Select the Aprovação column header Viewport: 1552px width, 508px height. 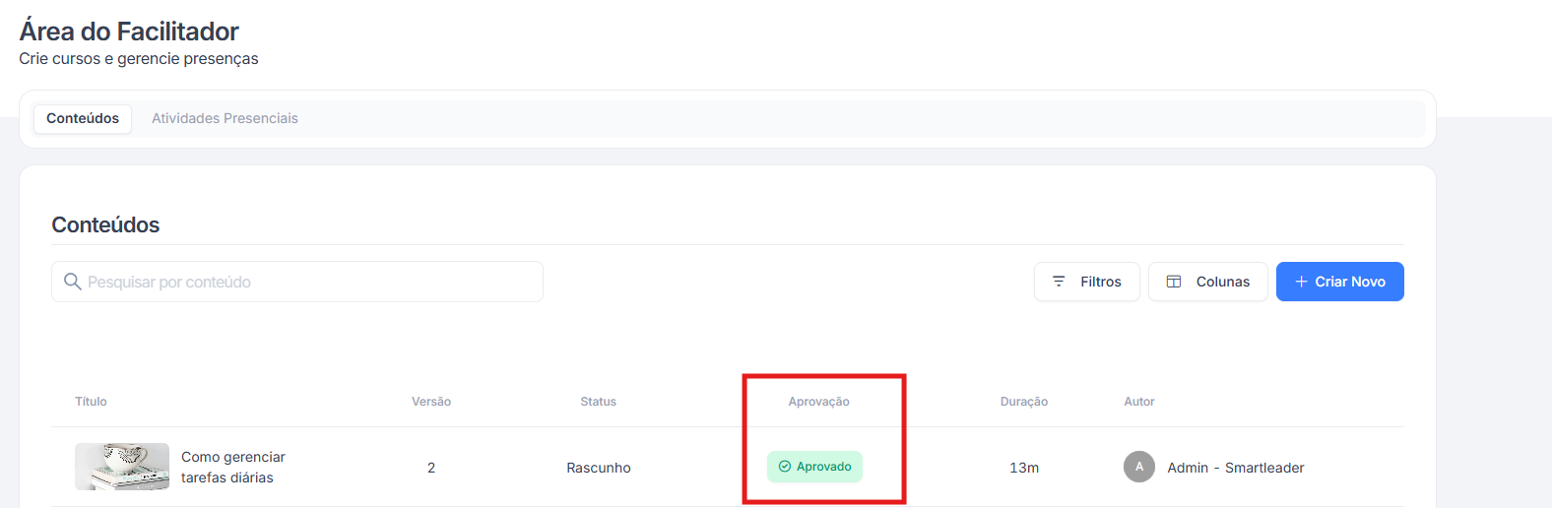818,402
